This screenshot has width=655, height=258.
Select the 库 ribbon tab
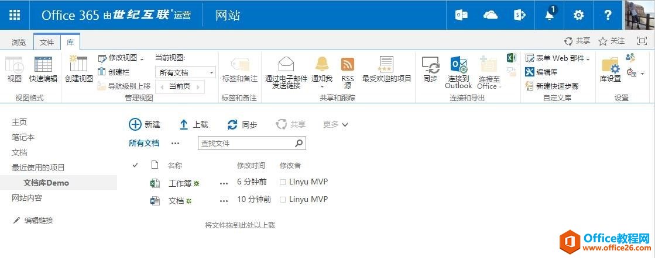tap(71, 42)
